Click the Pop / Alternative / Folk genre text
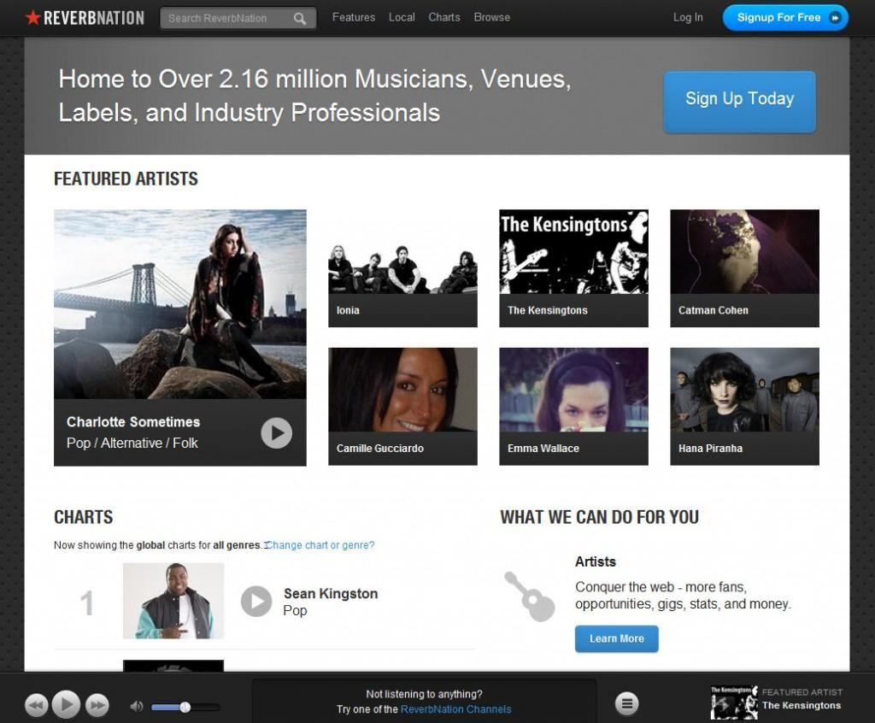875x723 pixels. (x=132, y=444)
